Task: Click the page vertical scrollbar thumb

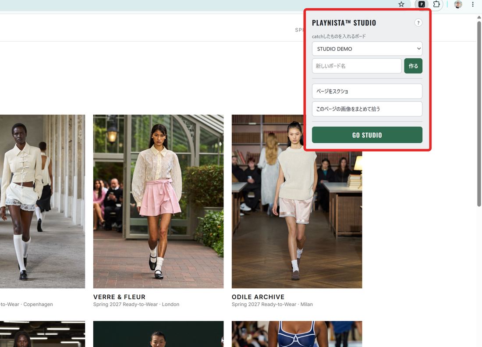Action: [479, 114]
